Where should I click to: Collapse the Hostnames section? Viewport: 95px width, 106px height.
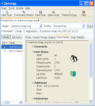tap(33, 99)
